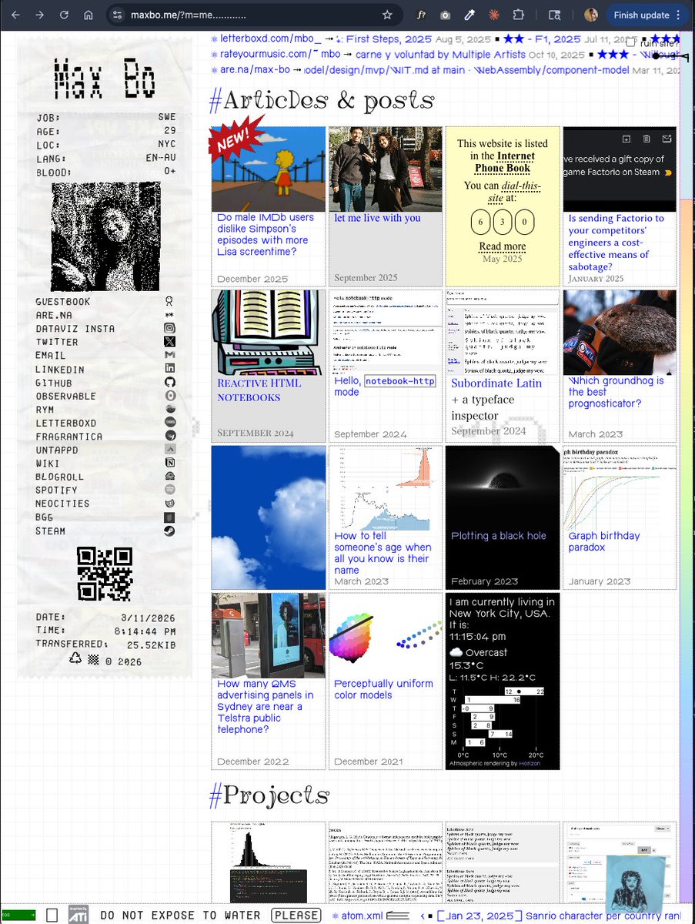Click the Steam icon in sidebar
The height and width of the screenshot is (924, 695).
click(x=169, y=531)
